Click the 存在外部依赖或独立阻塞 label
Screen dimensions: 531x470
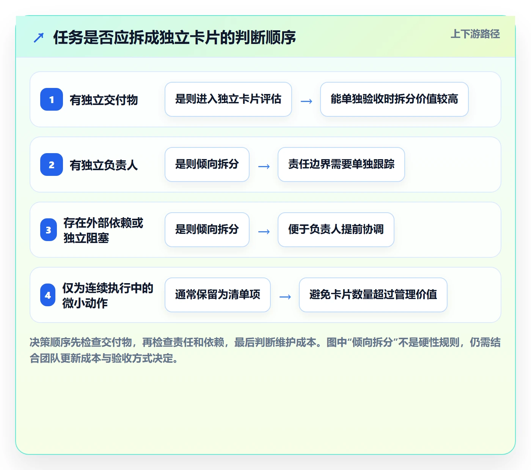coord(103,230)
